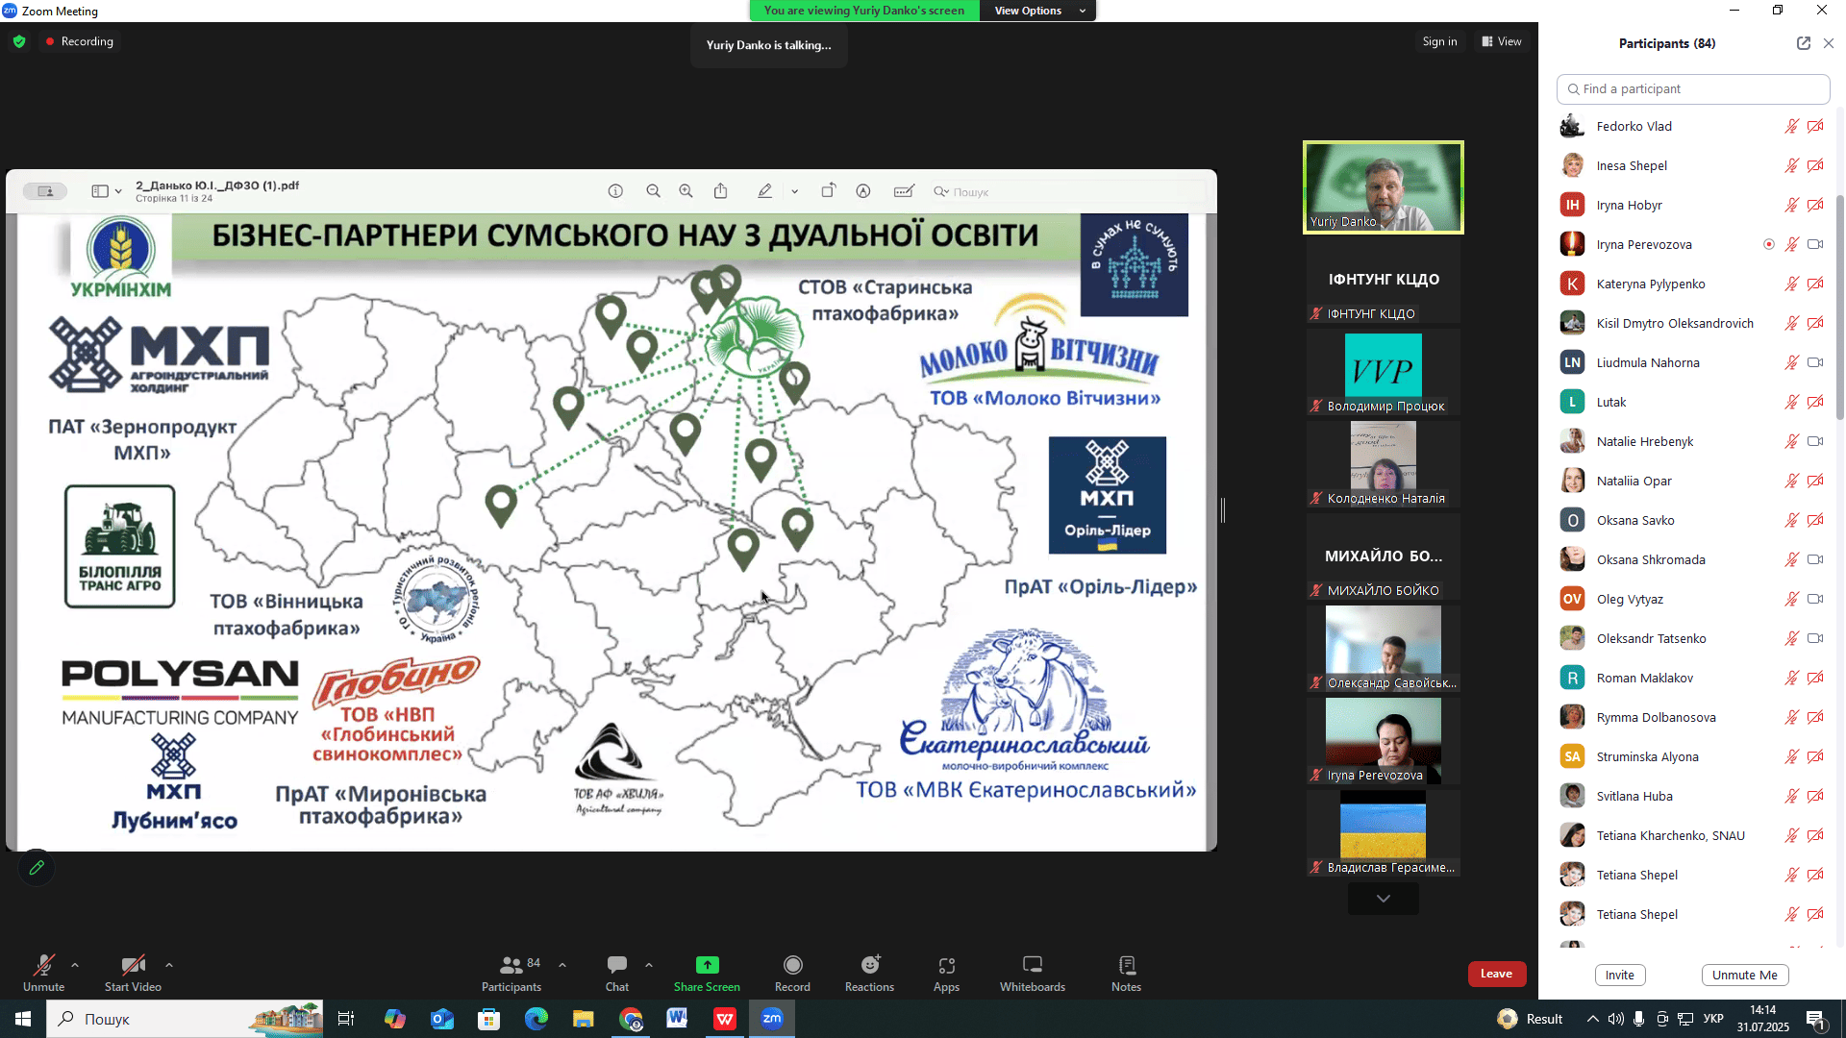Click the participants list scrollbar
This screenshot has width=1846, height=1038.
(x=1839, y=308)
